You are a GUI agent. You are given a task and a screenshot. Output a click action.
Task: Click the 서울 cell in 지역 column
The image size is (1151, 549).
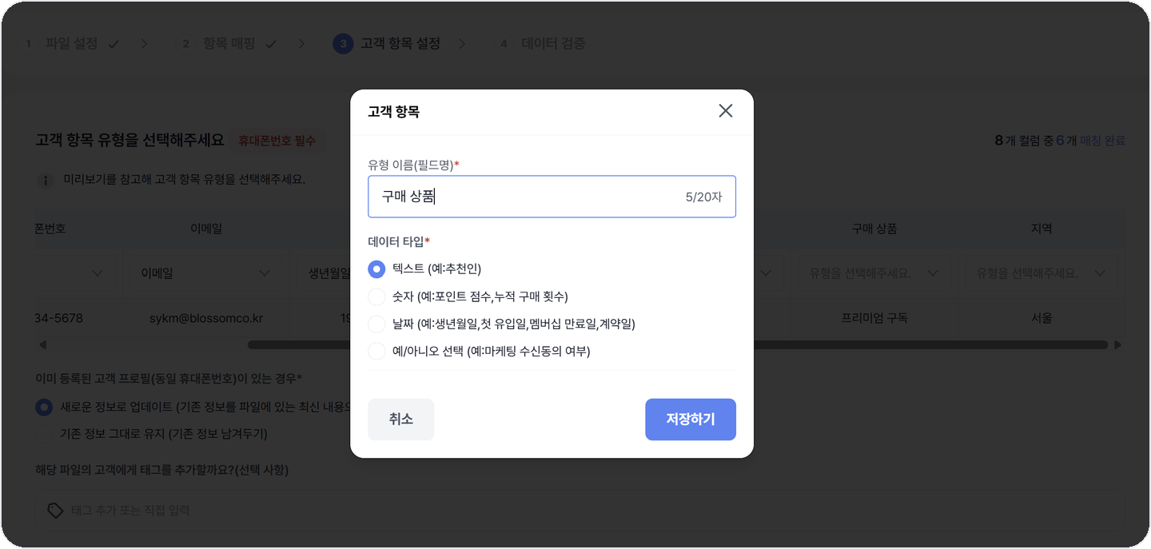(1041, 318)
